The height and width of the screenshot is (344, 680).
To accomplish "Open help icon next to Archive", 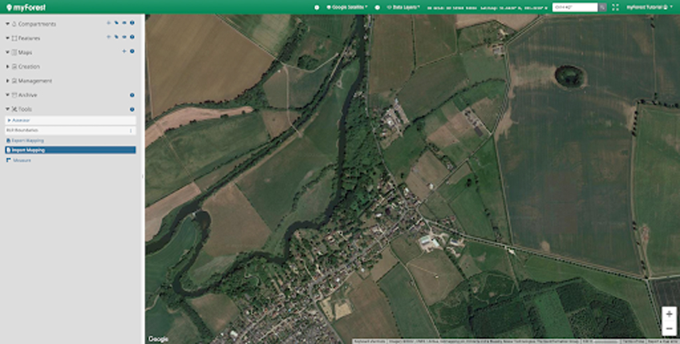I will point(132,95).
